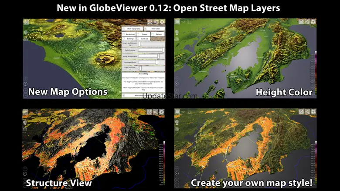The width and height of the screenshot is (340, 191).
Task: Open hamburger menu in Create your own map style view
Action: pos(177,112)
